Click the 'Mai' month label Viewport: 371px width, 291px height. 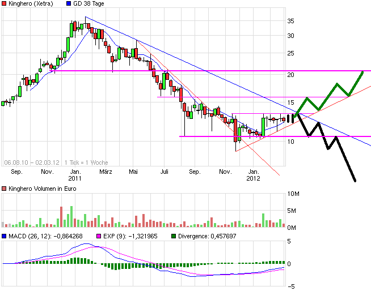click(x=133, y=172)
